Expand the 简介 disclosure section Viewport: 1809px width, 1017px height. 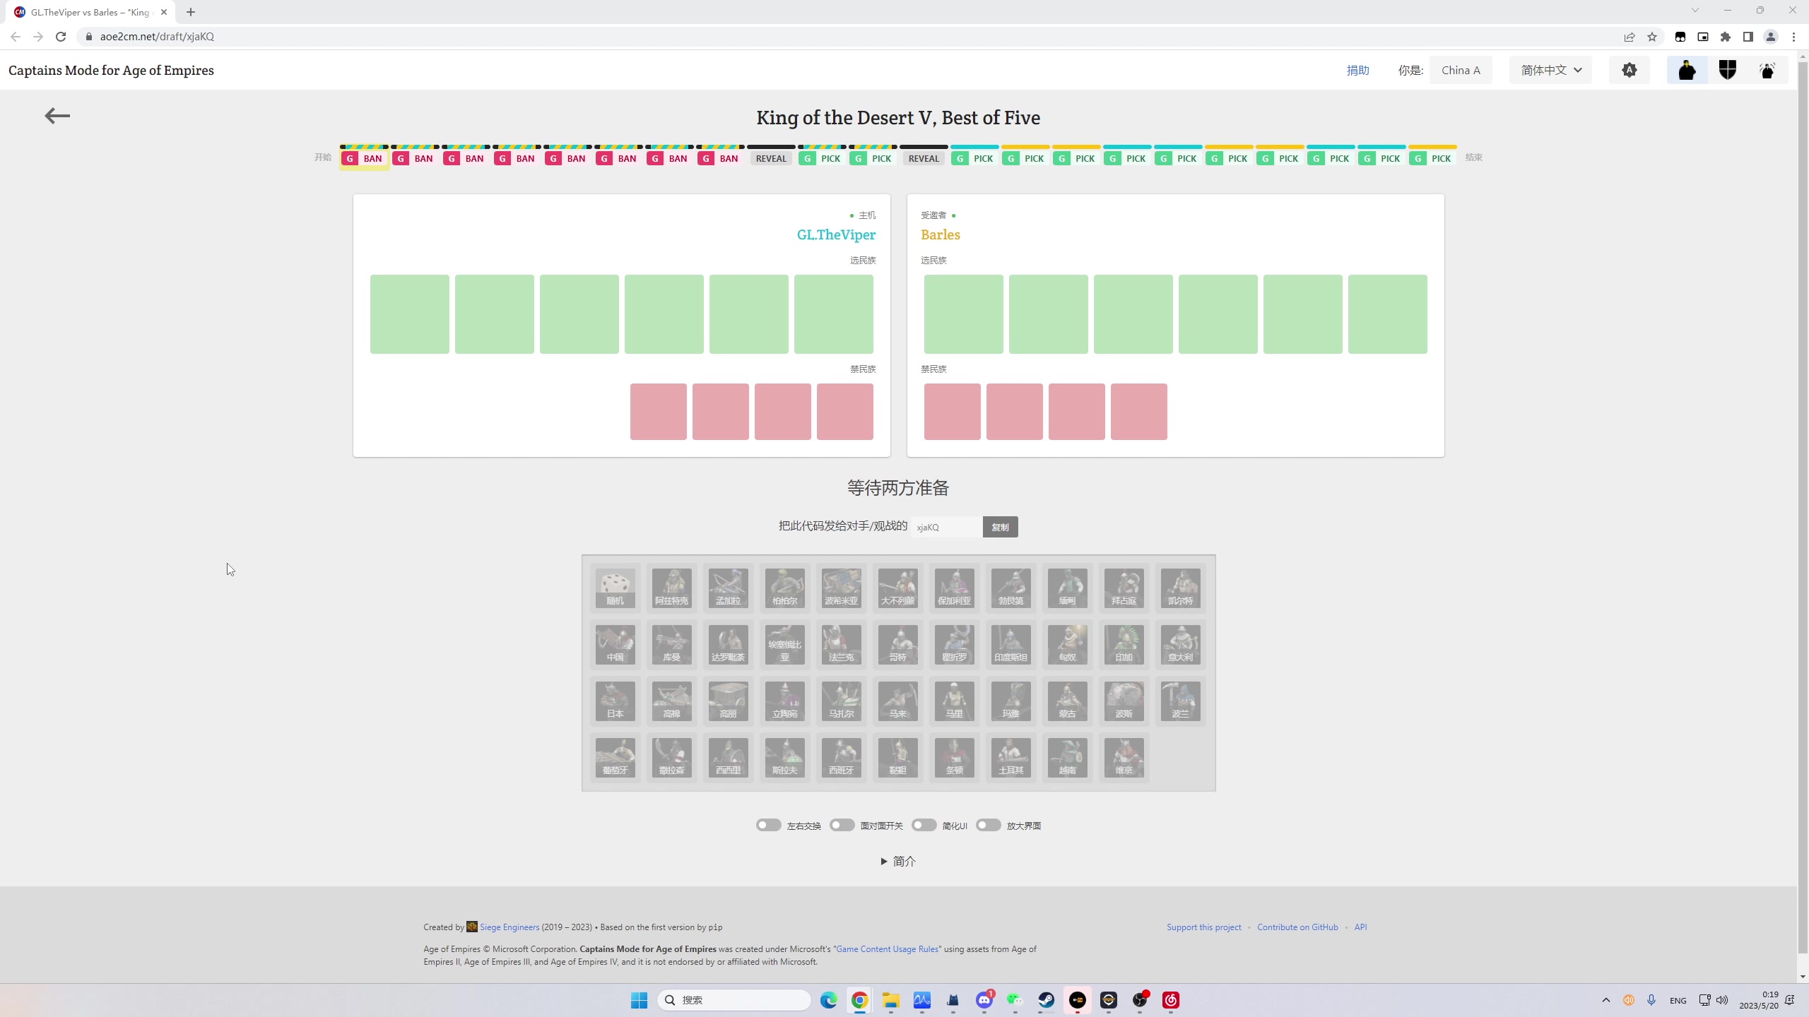click(898, 861)
